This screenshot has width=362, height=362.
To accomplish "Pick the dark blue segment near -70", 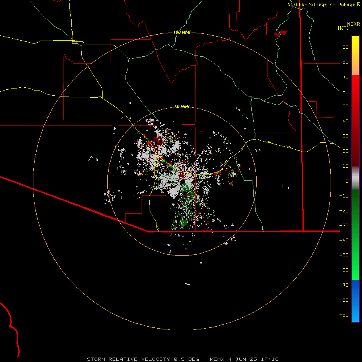I will point(355,286).
